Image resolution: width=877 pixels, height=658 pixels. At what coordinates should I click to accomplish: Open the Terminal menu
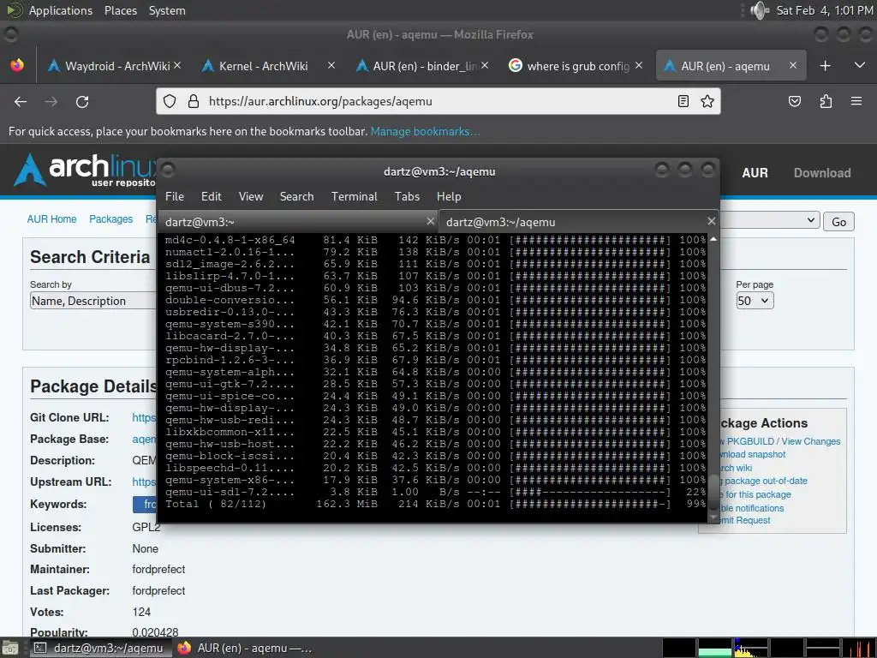(354, 196)
